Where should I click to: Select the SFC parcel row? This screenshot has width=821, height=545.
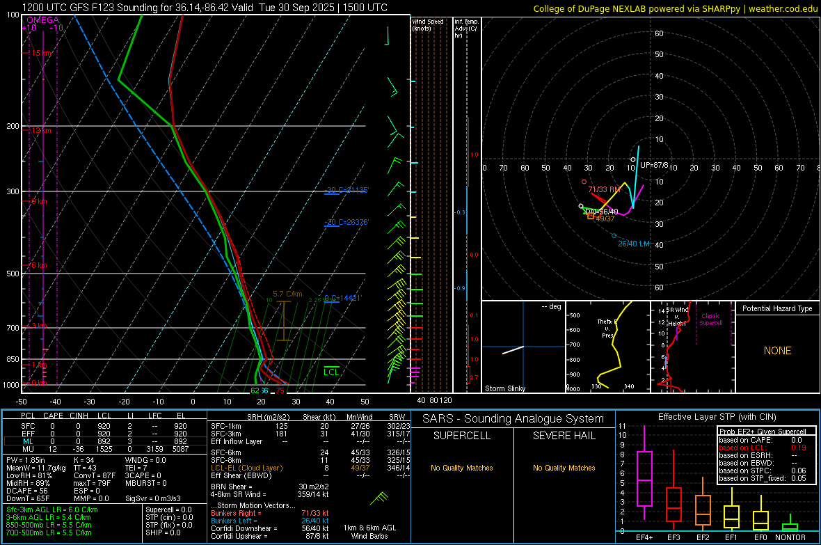(104, 426)
